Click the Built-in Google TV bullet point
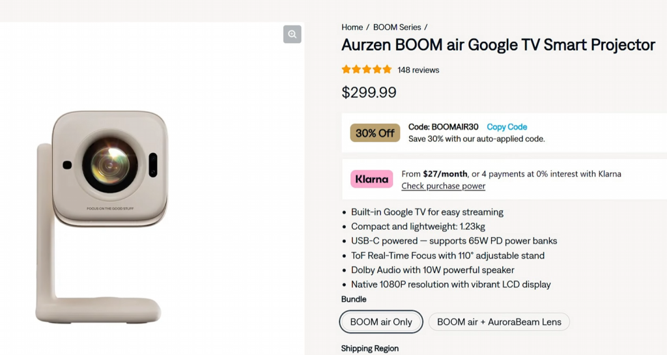This screenshot has height=355, width=667. click(427, 212)
